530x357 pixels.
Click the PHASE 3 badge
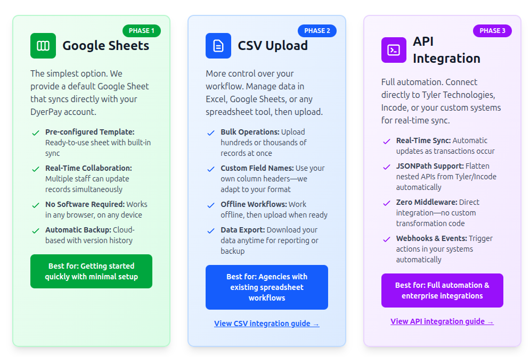tap(492, 31)
